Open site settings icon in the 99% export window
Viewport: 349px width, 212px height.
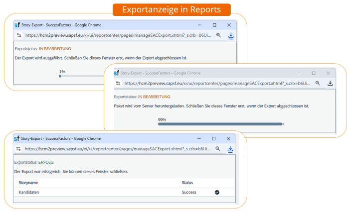(x=118, y=83)
